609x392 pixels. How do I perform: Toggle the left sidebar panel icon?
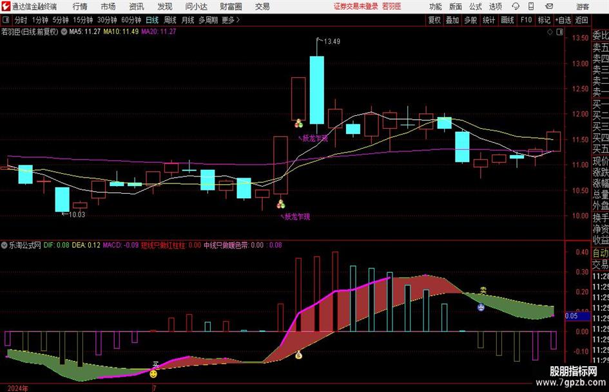coord(5,20)
